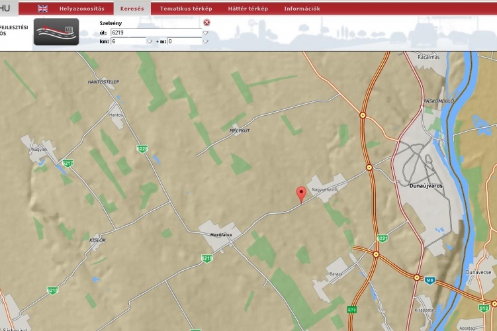Screen dimensions: 497x331
Task: Click the road section search icon
Action: [x=56, y=32]
